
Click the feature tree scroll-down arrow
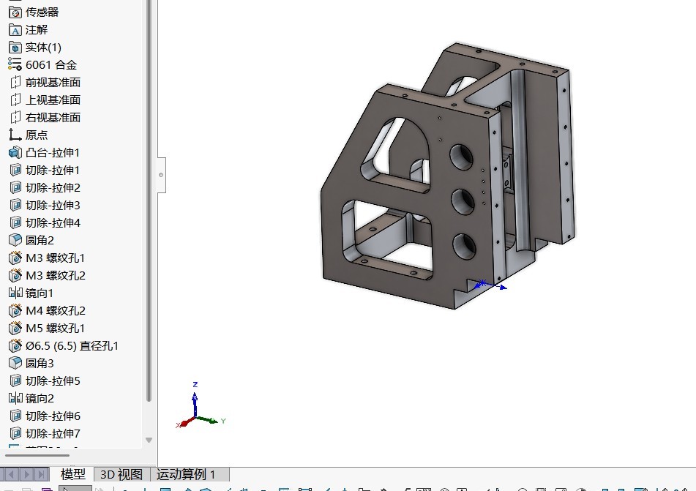click(x=149, y=440)
